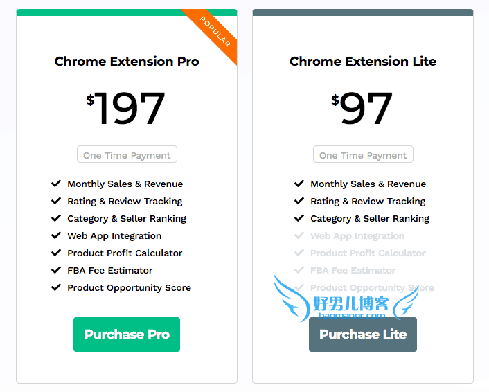Click the faded checkmark beside Lite Product Profit Calculator
This screenshot has width=489, height=392.
coord(299,253)
